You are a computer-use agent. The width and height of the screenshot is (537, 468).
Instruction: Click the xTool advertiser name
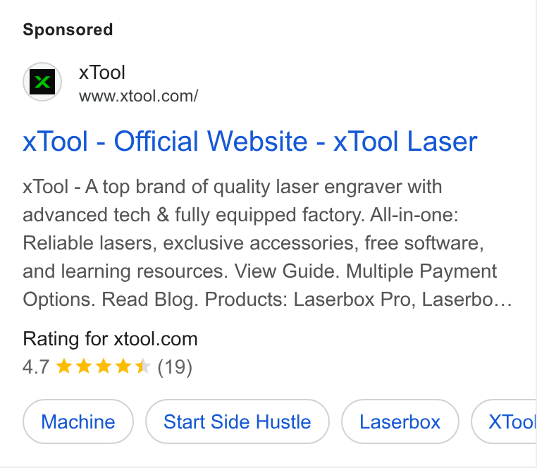pyautogui.click(x=102, y=73)
